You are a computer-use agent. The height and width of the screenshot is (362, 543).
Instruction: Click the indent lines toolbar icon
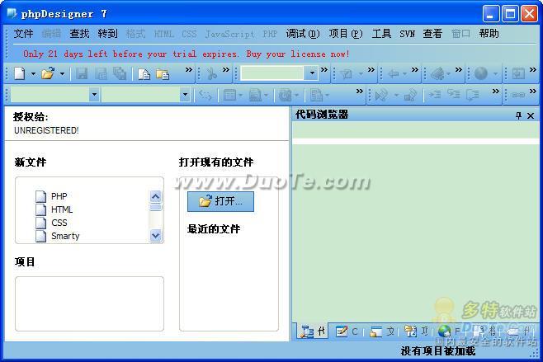[x=435, y=95]
